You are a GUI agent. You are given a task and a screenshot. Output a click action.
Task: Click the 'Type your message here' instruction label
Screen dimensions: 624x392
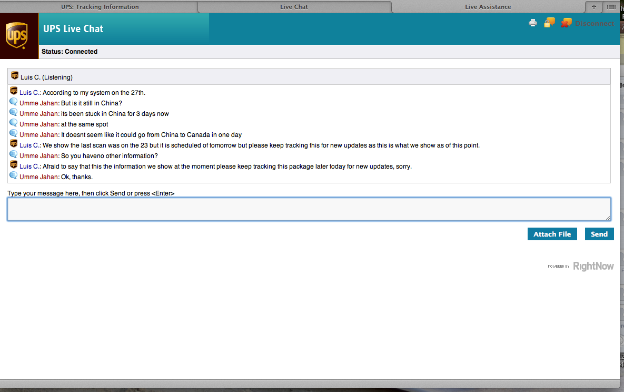pyautogui.click(x=91, y=193)
